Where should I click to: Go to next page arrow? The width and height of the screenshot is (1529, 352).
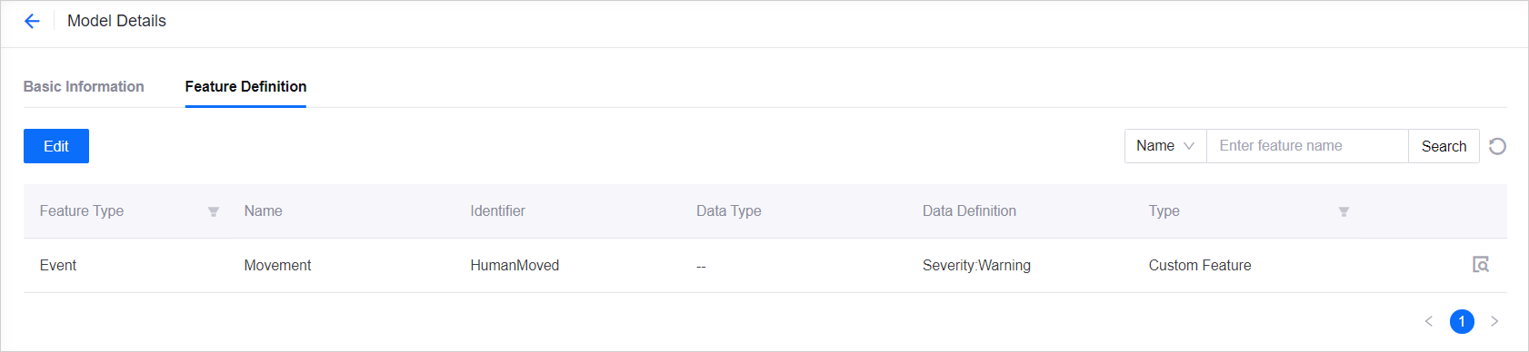(1494, 321)
